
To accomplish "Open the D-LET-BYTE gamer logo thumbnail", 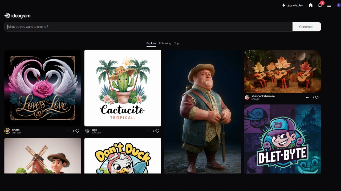I will tap(282, 139).
